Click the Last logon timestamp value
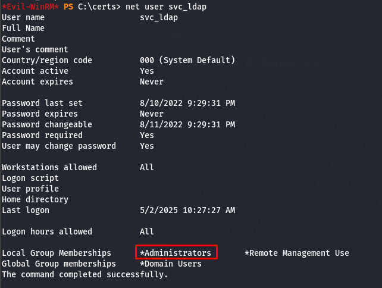382x288 pixels. tap(187, 210)
